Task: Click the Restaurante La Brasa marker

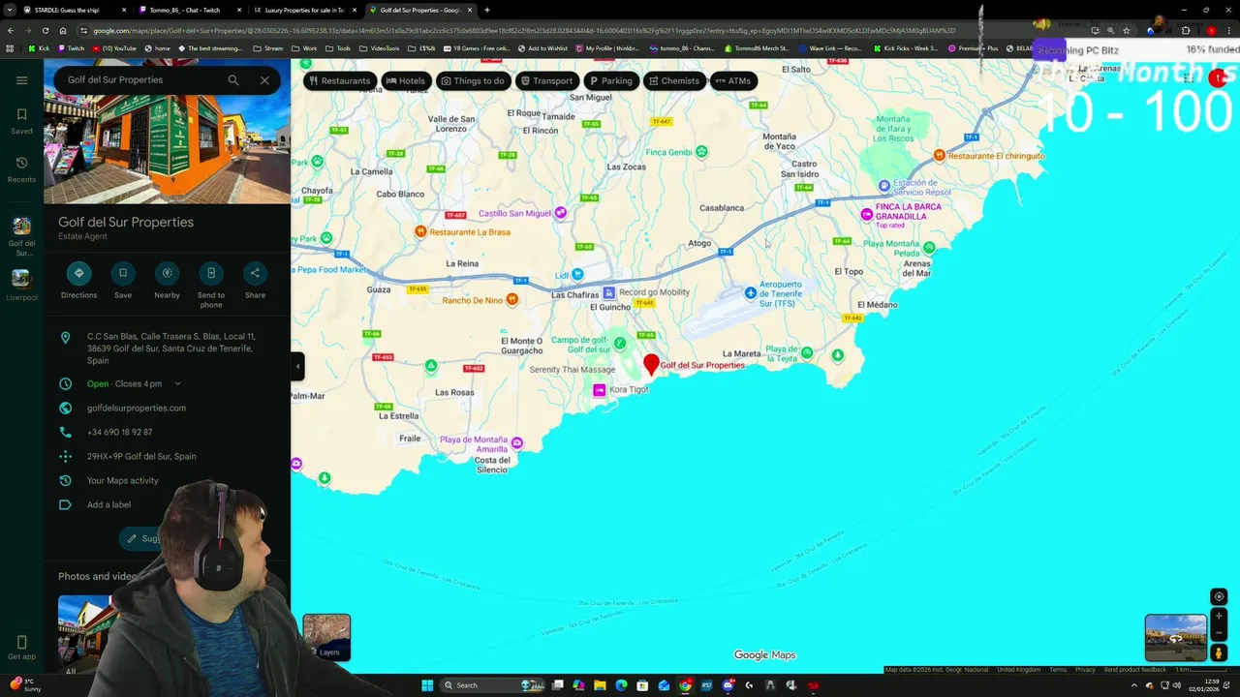Action: 420,231
